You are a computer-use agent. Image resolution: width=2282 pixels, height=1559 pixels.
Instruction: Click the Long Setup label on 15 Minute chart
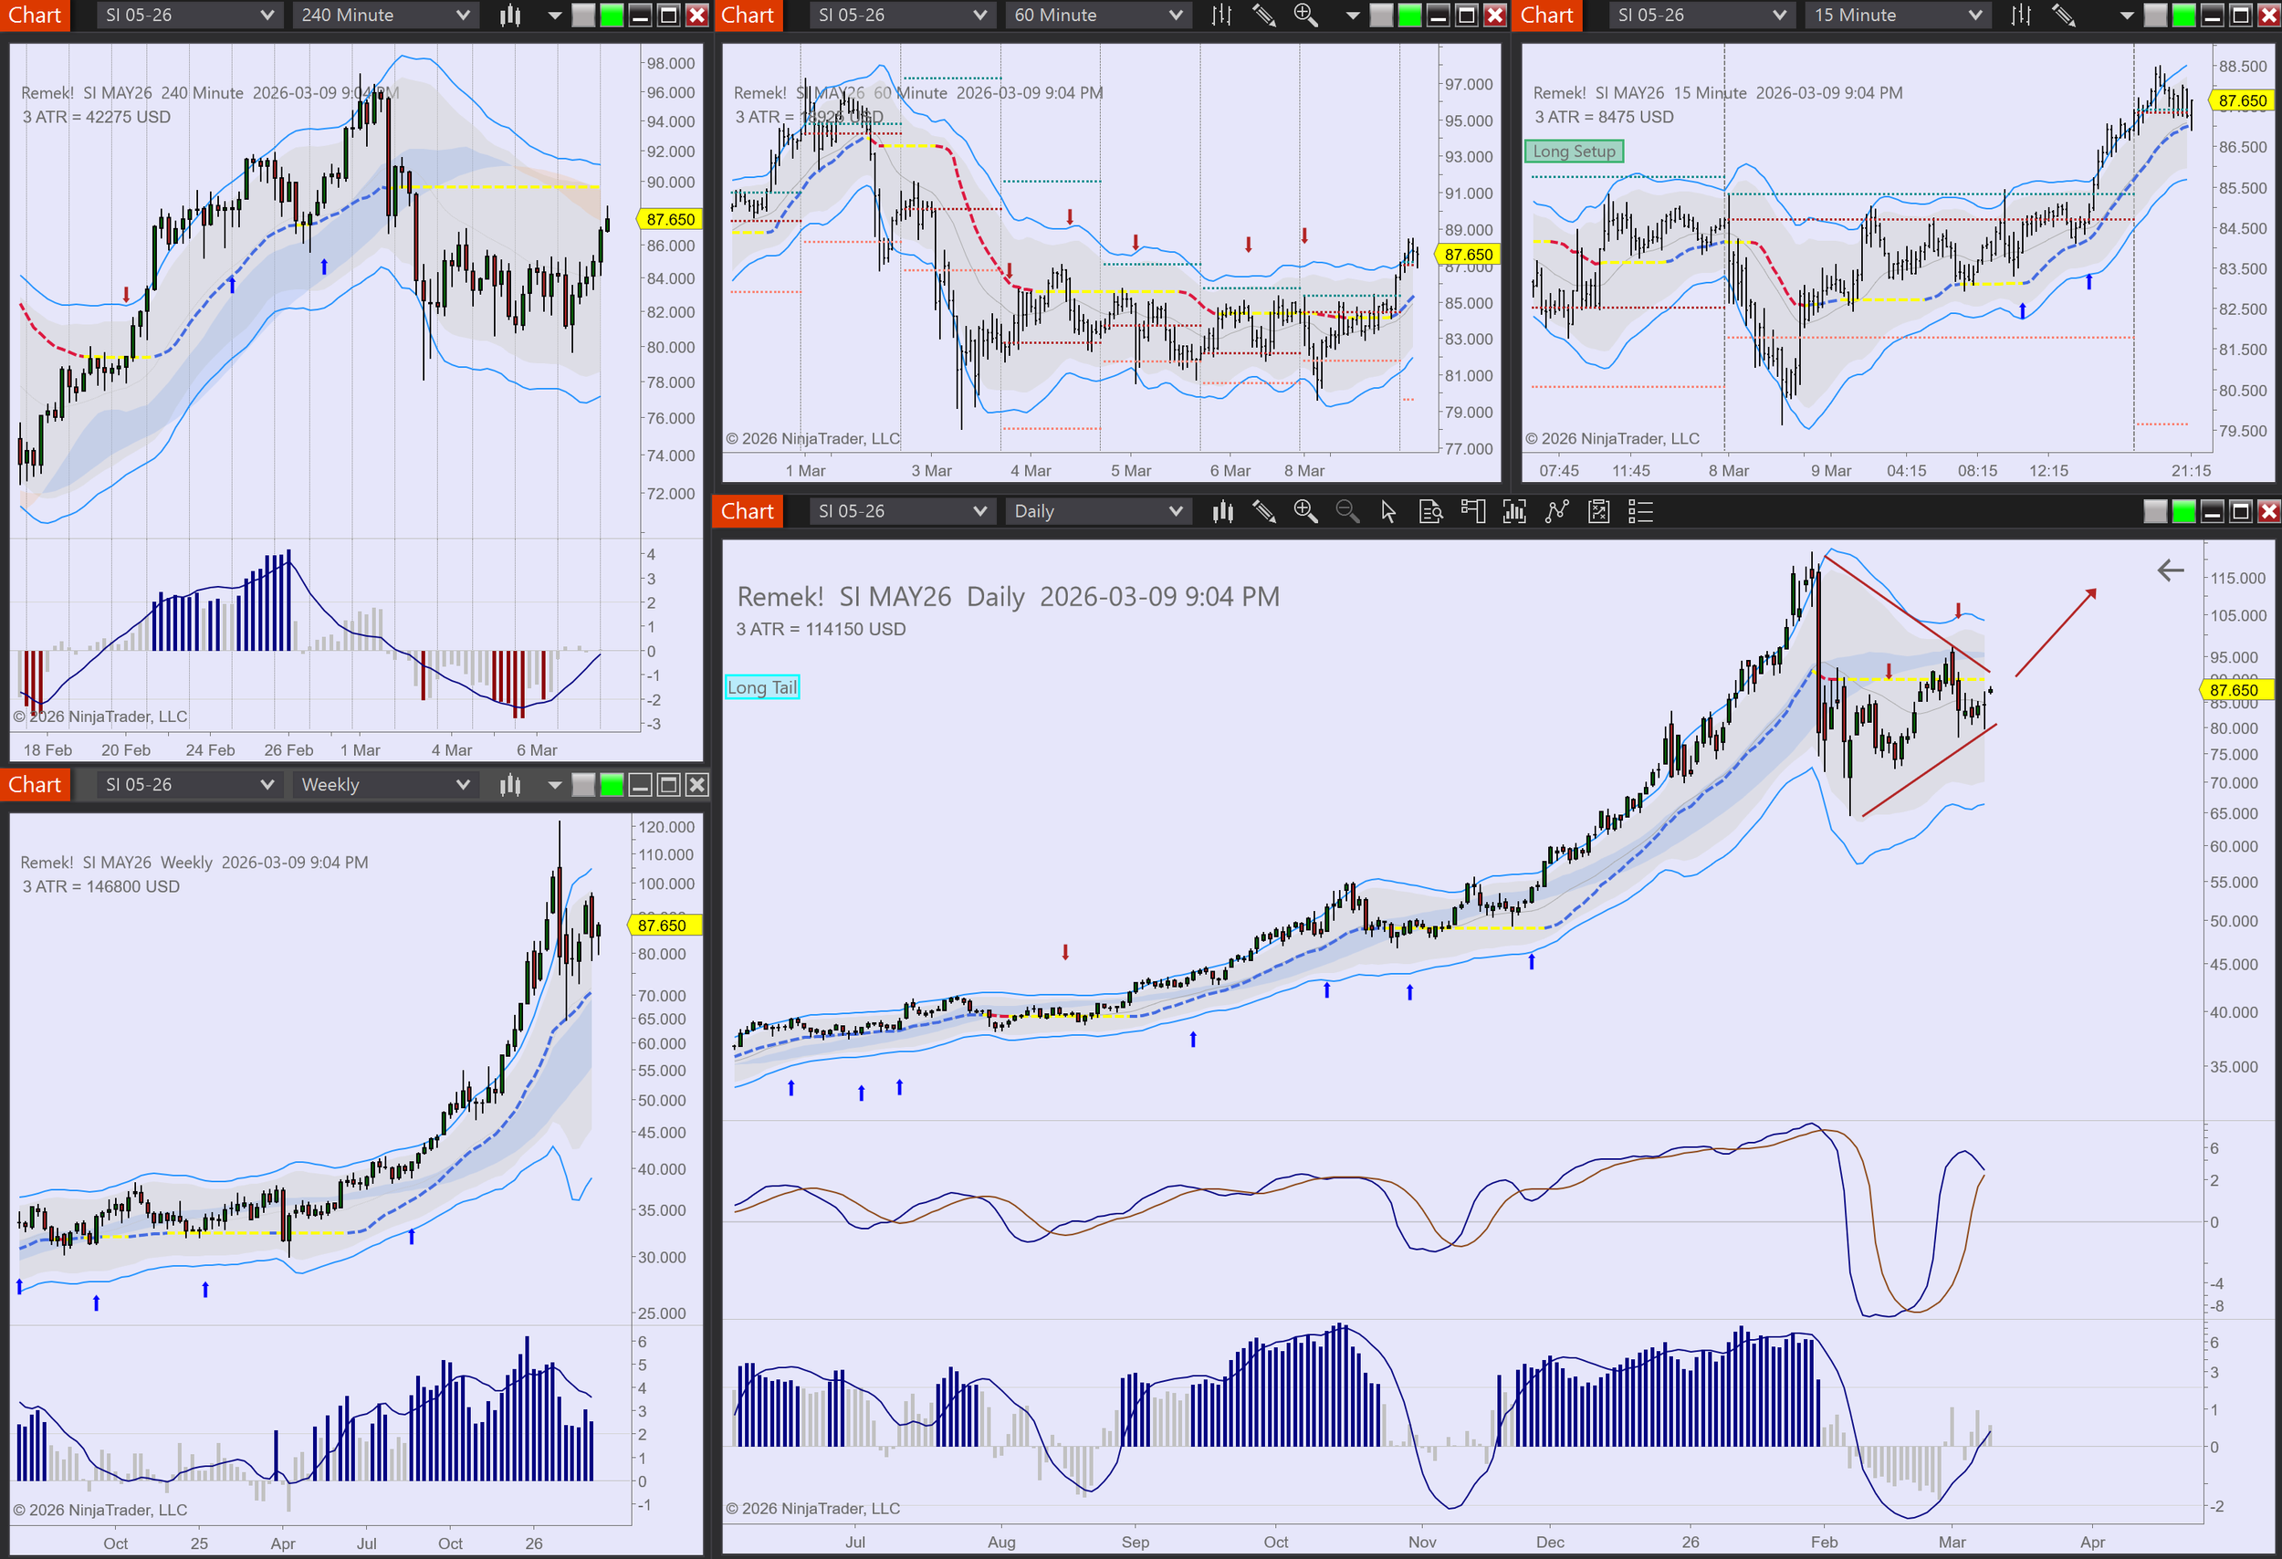coord(1574,152)
